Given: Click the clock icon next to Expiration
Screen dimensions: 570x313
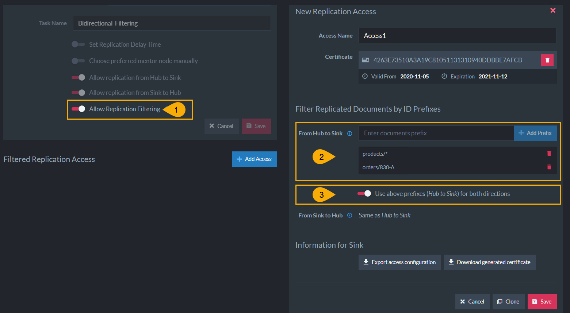Looking at the screenshot, I should (x=444, y=76).
